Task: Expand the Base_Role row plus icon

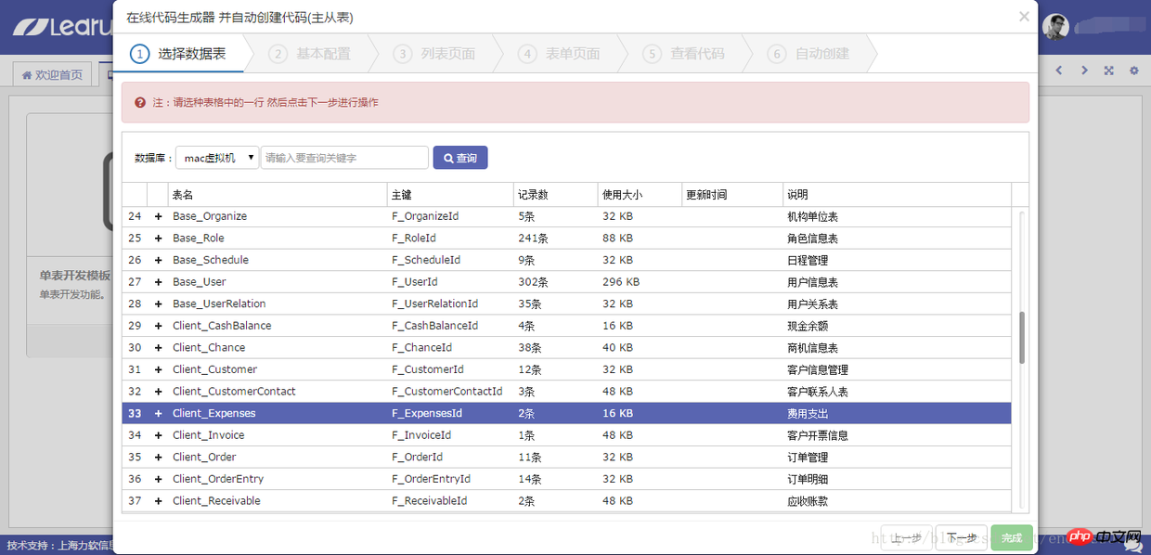Action: coord(158,239)
